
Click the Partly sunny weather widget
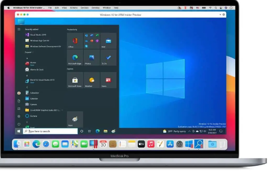point(174,131)
